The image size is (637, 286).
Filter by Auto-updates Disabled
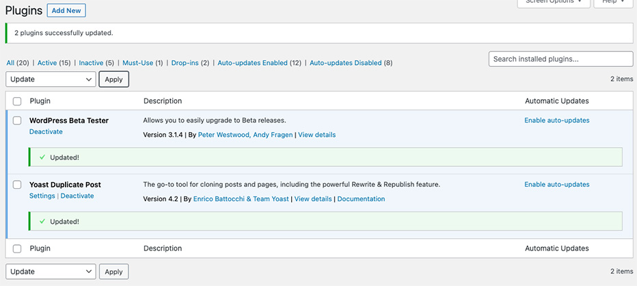[x=346, y=63]
